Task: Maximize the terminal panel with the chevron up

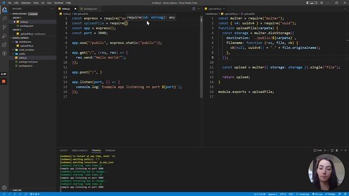Action: tap(341, 150)
